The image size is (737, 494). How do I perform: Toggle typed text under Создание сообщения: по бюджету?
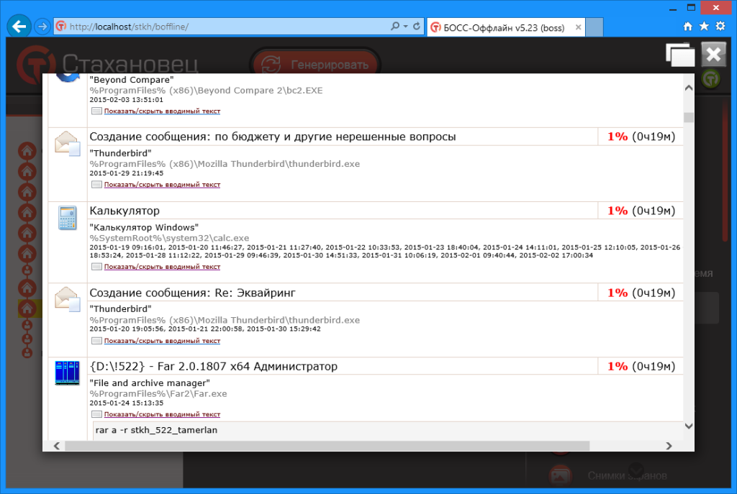coord(162,185)
